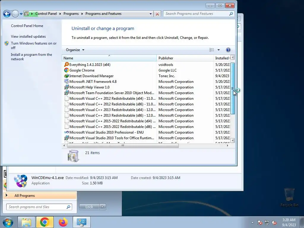The width and height of the screenshot is (304, 228).
Task: Click the Microsoft .NET Framework 4.8 icon
Action: coord(66,81)
